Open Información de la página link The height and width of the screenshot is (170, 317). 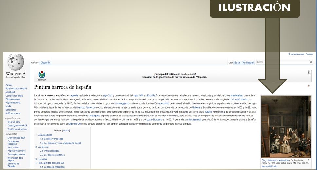15,159
